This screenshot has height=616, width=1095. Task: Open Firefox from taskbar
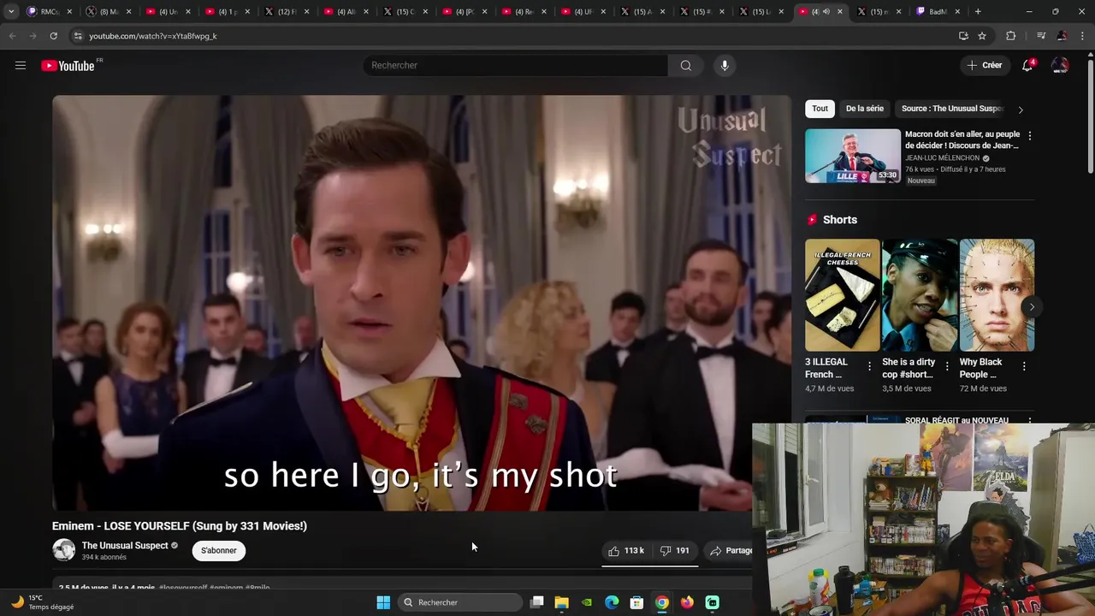tap(687, 602)
